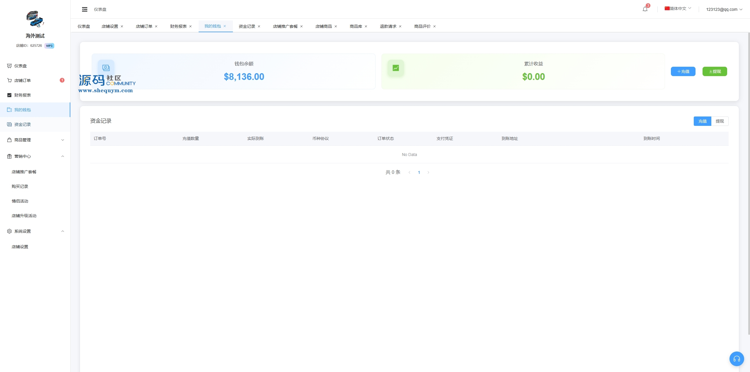Click the cumulative earnings chart icon
The height and width of the screenshot is (372, 750).
pos(396,68)
